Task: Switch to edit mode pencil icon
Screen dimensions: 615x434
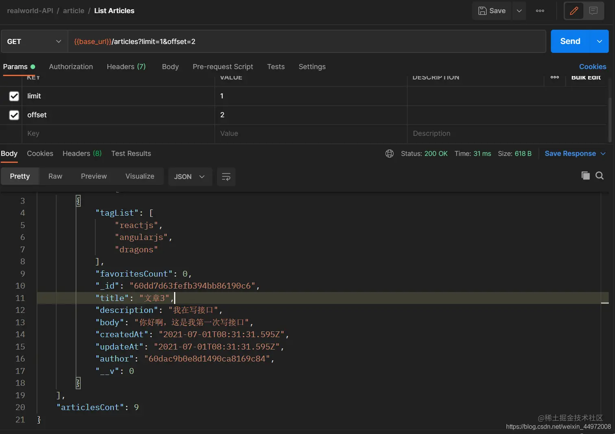Action: click(574, 11)
